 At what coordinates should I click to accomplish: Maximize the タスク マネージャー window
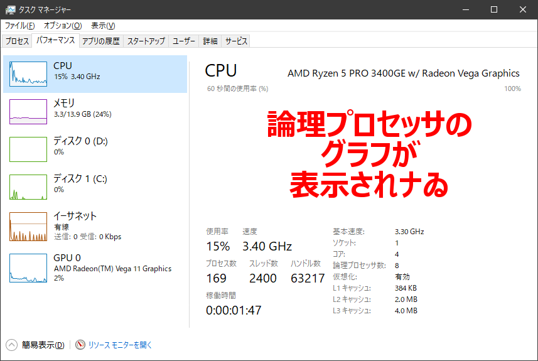click(x=494, y=9)
